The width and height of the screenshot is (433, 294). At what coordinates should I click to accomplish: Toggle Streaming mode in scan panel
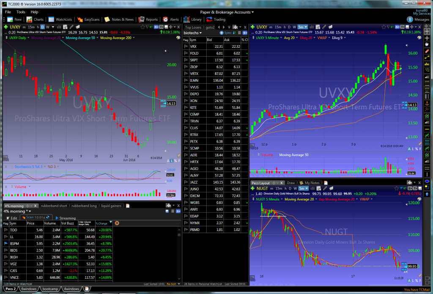point(65,218)
